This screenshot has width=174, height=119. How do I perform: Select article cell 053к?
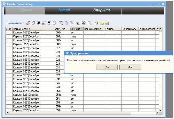63,91
